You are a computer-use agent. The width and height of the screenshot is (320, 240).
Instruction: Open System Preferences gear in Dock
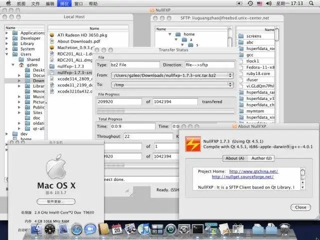click(184, 229)
